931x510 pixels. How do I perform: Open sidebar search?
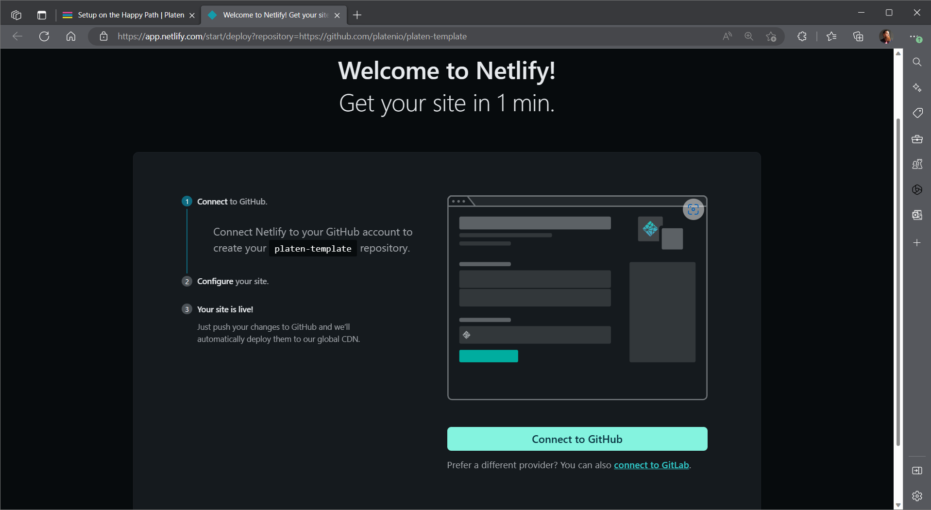click(x=917, y=62)
